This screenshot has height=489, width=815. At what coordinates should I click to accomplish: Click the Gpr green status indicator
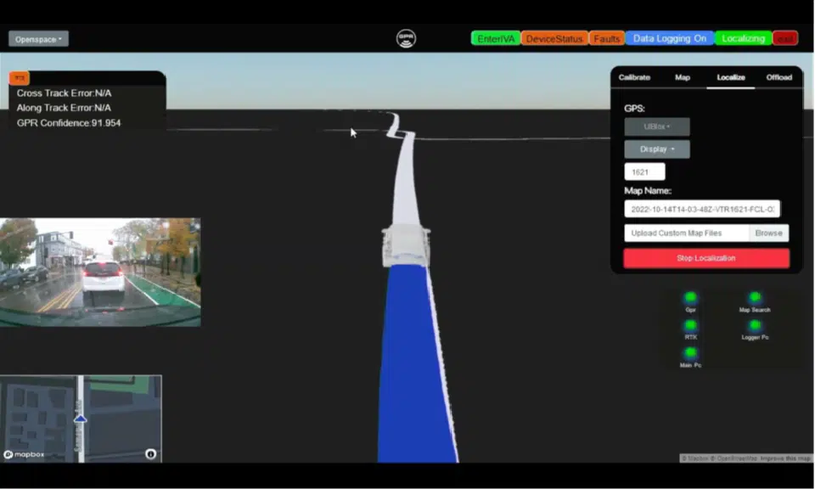[690, 297]
